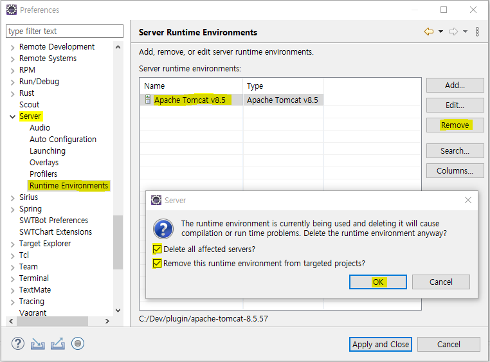
Task: Maximize the Preferences window
Action: click(x=444, y=10)
